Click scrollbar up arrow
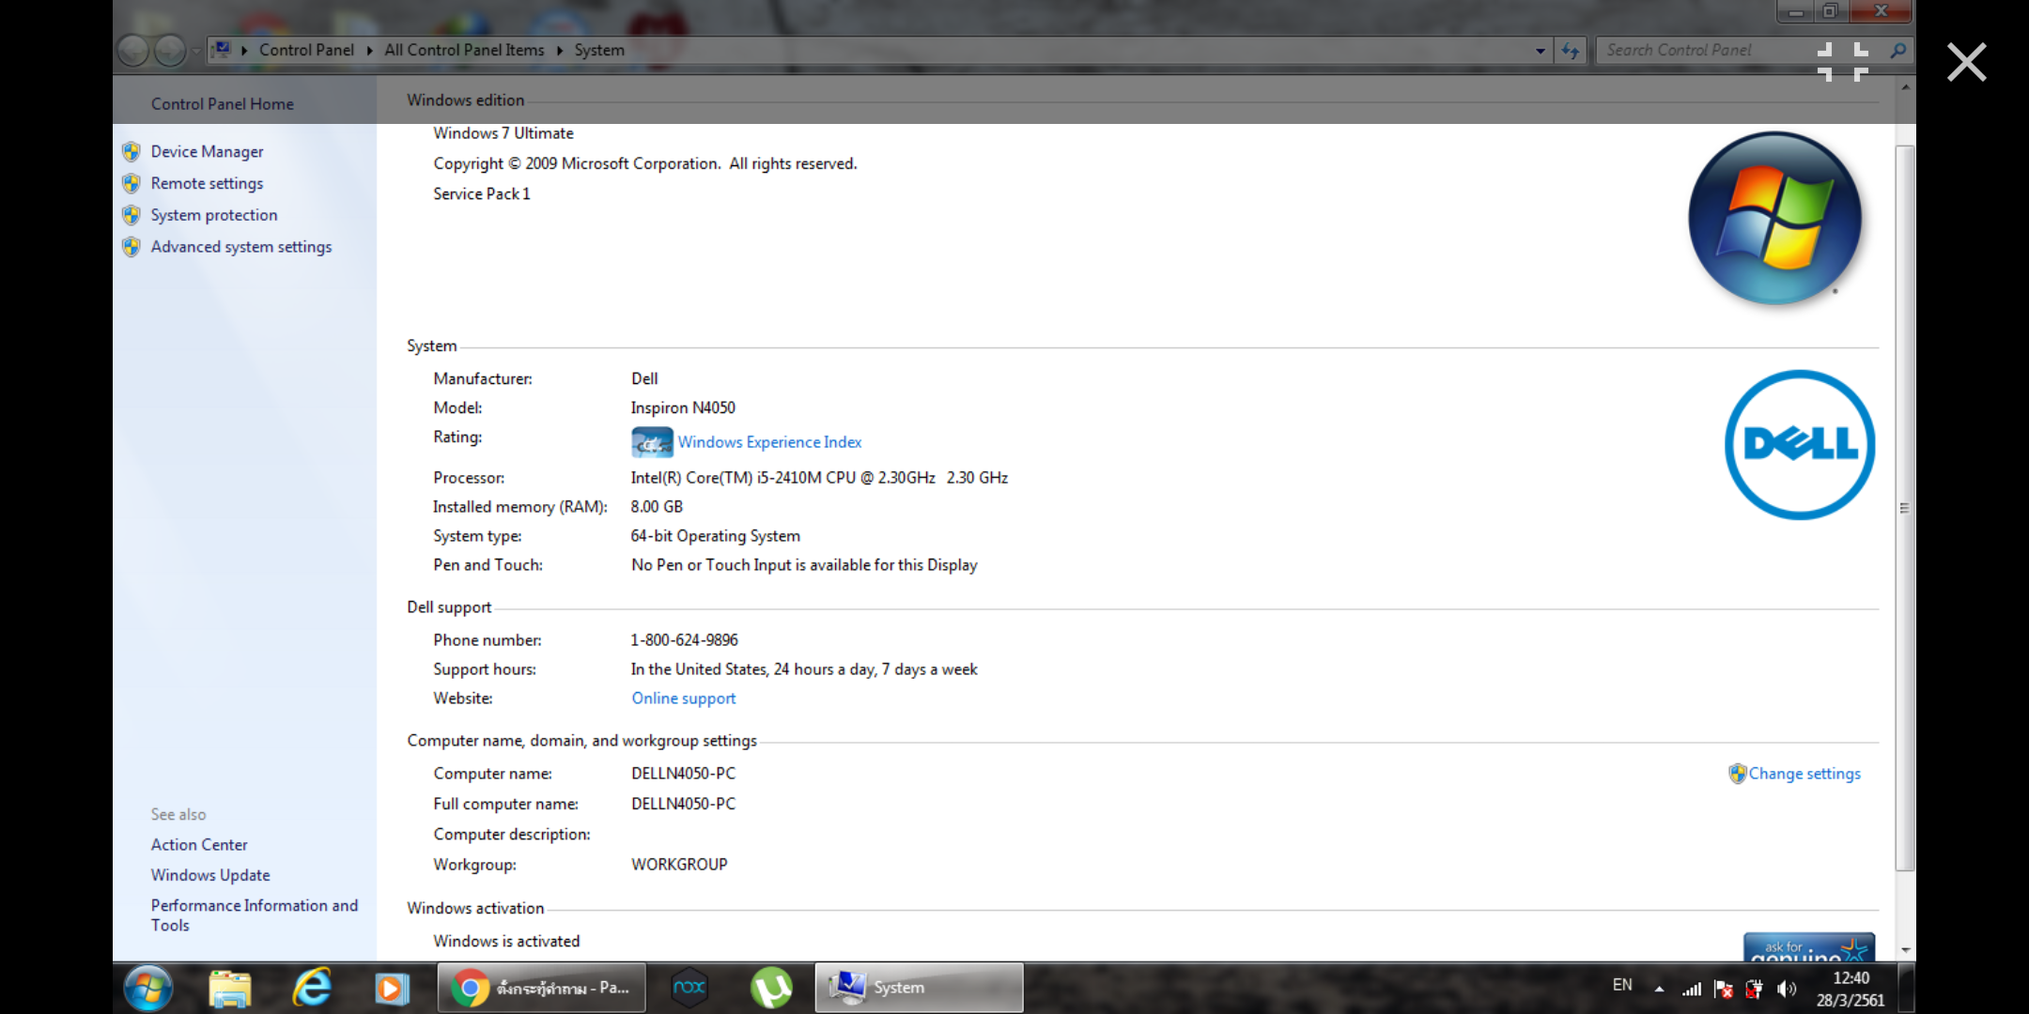The height and width of the screenshot is (1014, 2029). pos(1905,87)
